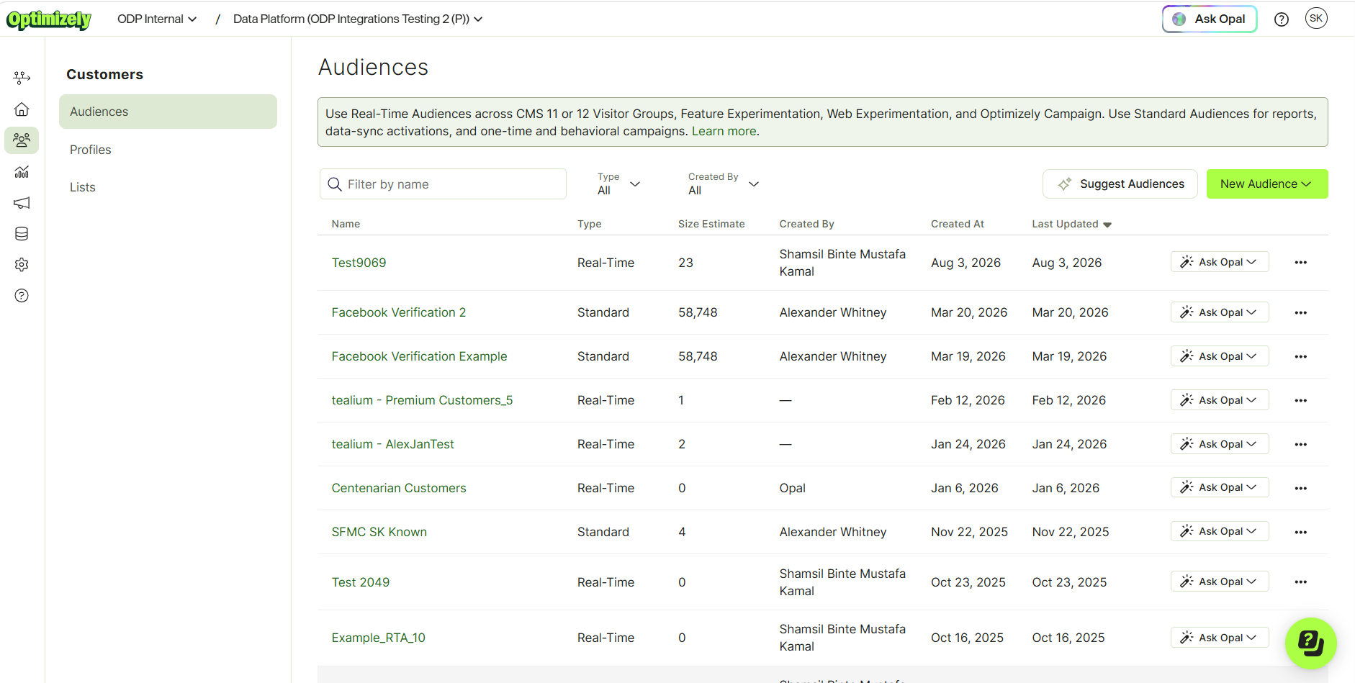Open the Facebook Verification 2 audience link
This screenshot has width=1355, height=683.
coord(399,312)
